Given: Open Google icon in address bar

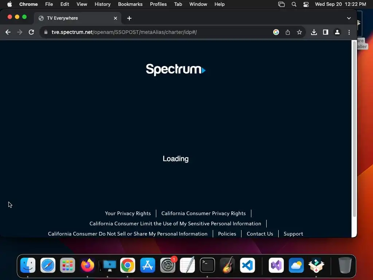Looking at the screenshot, I should pos(276,32).
